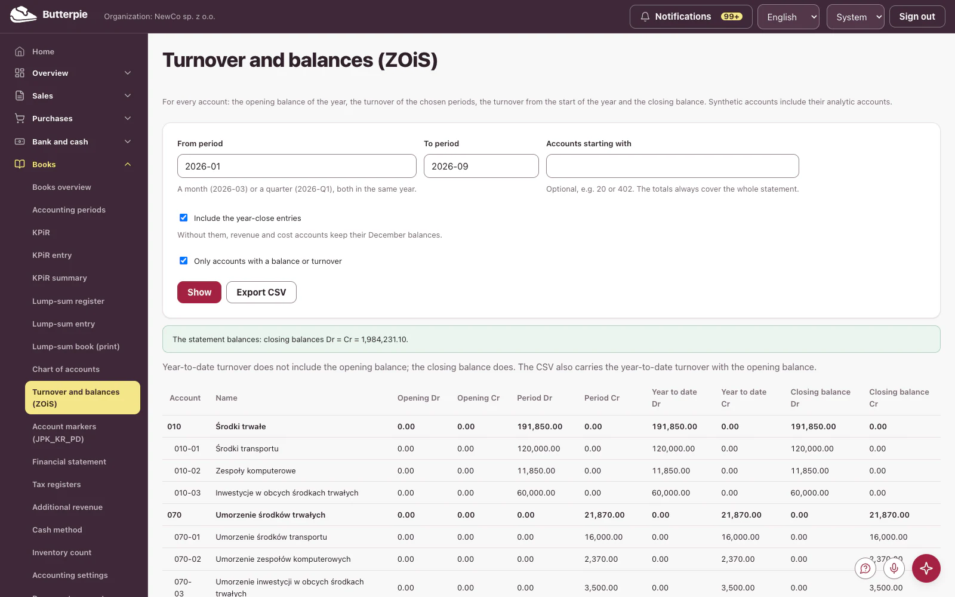955x597 pixels.
Task: Click the Show button
Action: pos(199,292)
